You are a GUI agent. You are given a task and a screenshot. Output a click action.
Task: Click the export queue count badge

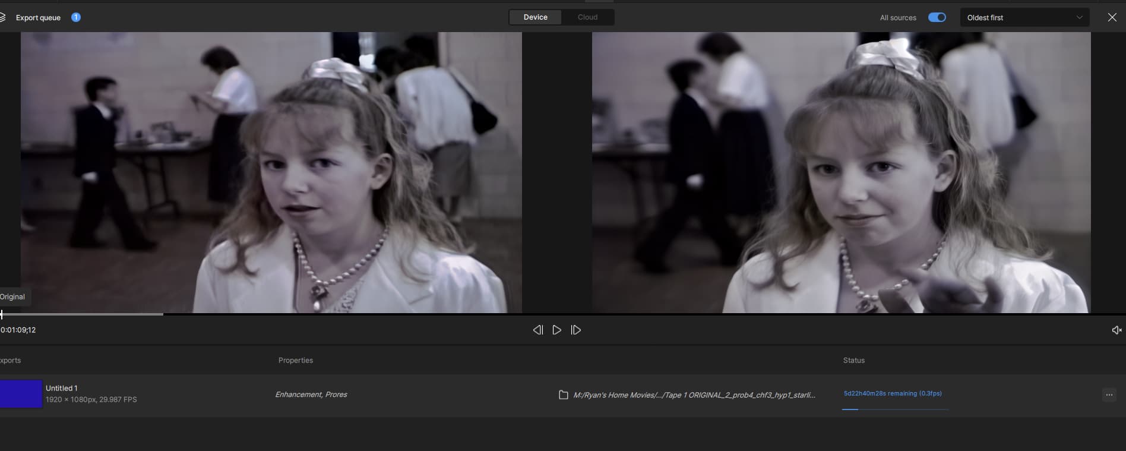pyautogui.click(x=76, y=17)
